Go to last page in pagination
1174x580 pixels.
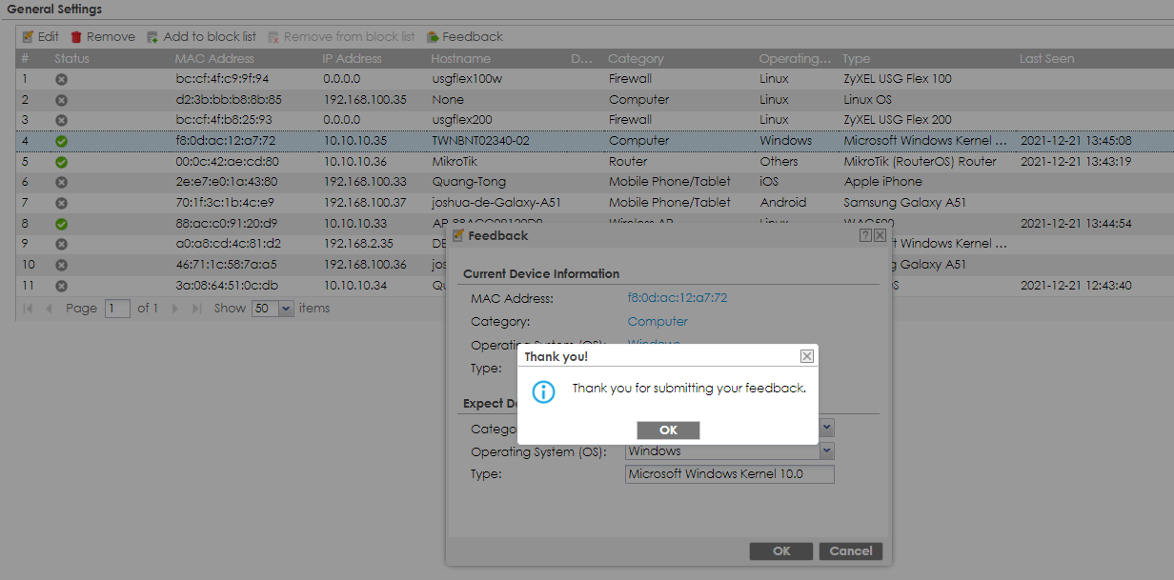pyautogui.click(x=197, y=309)
